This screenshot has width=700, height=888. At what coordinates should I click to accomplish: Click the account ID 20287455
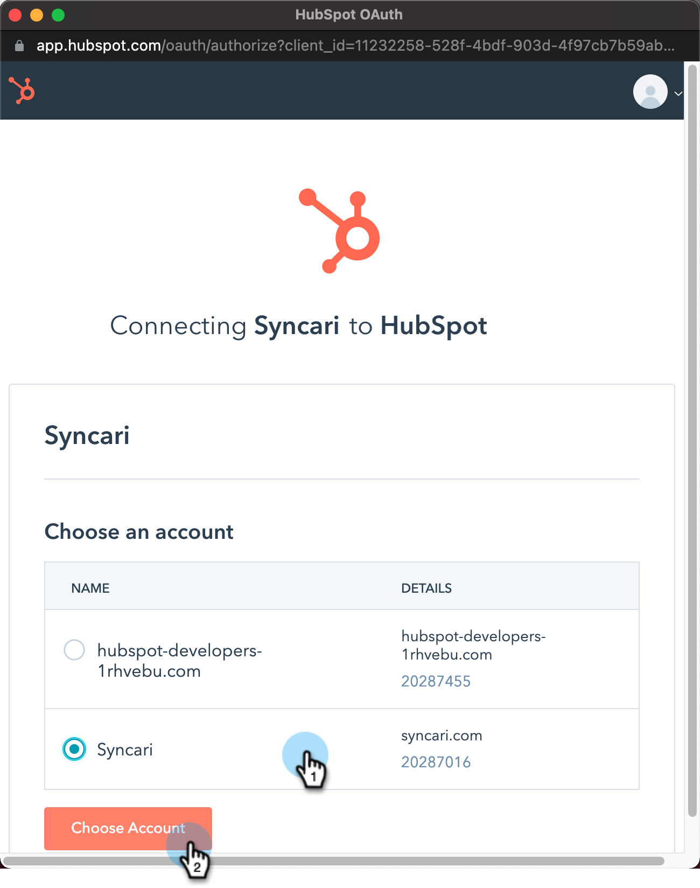436,682
